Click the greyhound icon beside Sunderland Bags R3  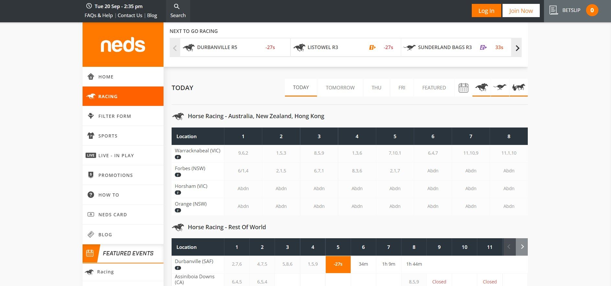(x=410, y=47)
